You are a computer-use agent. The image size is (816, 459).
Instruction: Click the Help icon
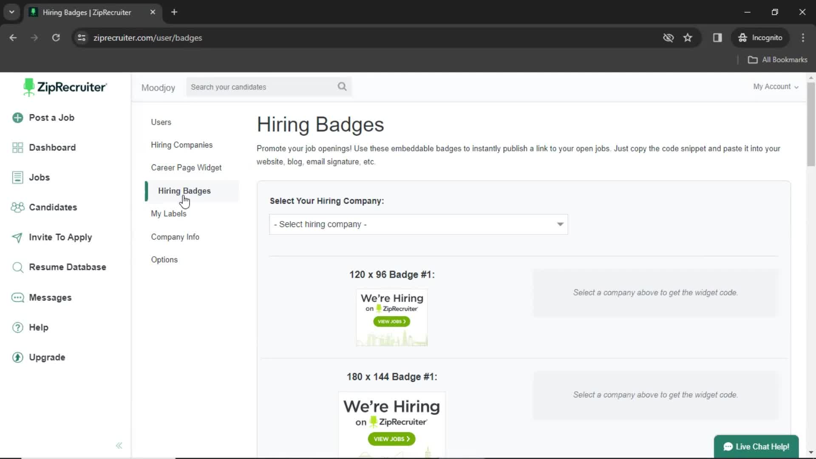[x=18, y=327]
